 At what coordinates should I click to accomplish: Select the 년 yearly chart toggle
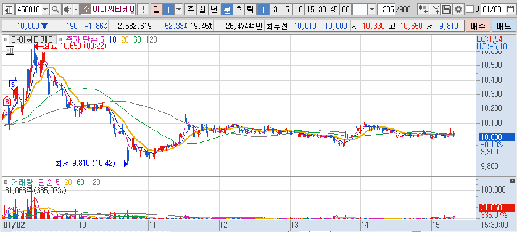(214, 9)
